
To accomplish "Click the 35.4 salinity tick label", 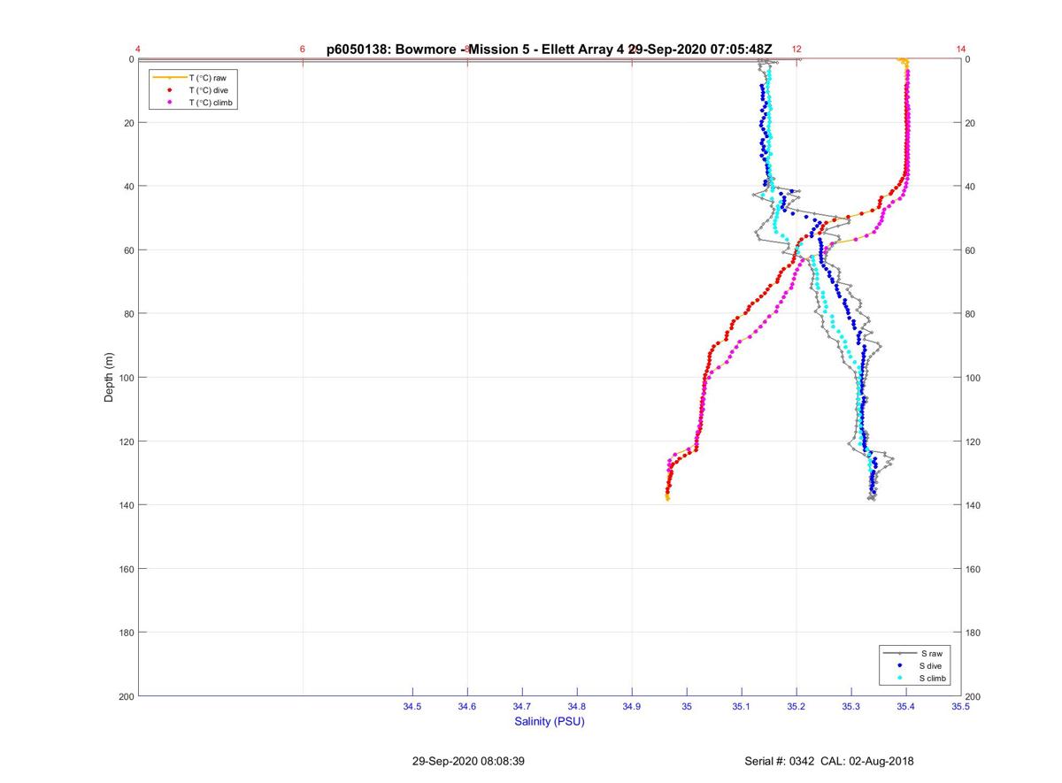I will pos(906,706).
